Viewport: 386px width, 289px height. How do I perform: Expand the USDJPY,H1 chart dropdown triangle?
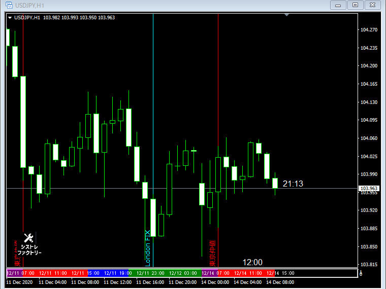(x=10, y=18)
